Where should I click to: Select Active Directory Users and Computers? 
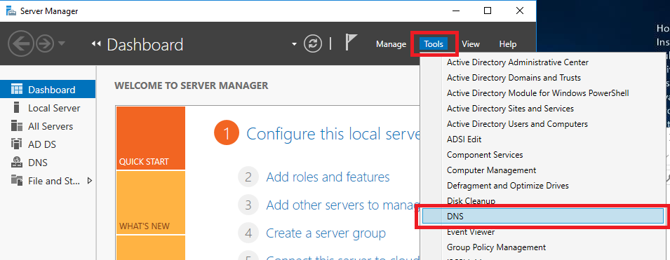pyautogui.click(x=517, y=124)
